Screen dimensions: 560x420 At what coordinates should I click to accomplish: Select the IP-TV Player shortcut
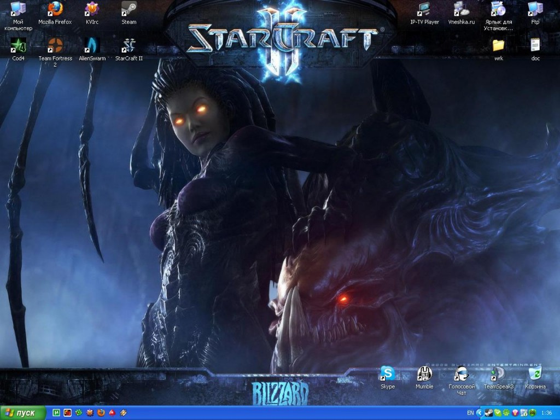tap(424, 13)
